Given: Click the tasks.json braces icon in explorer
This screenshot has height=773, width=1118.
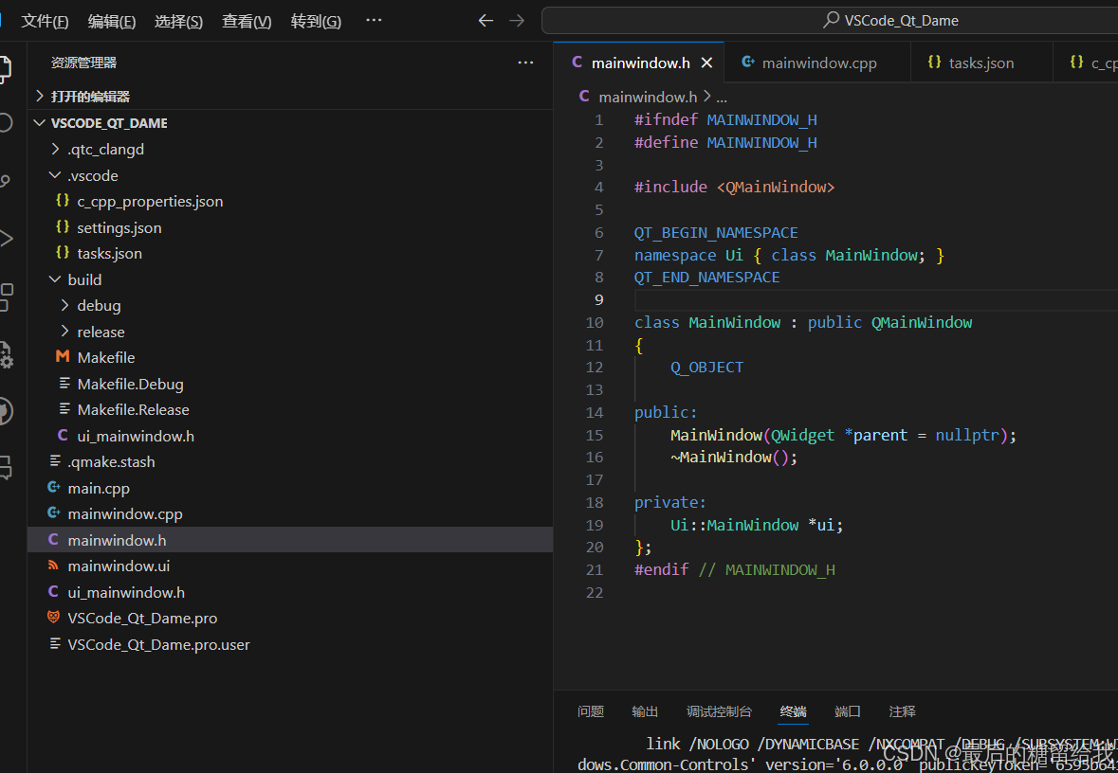Looking at the screenshot, I should coord(63,252).
